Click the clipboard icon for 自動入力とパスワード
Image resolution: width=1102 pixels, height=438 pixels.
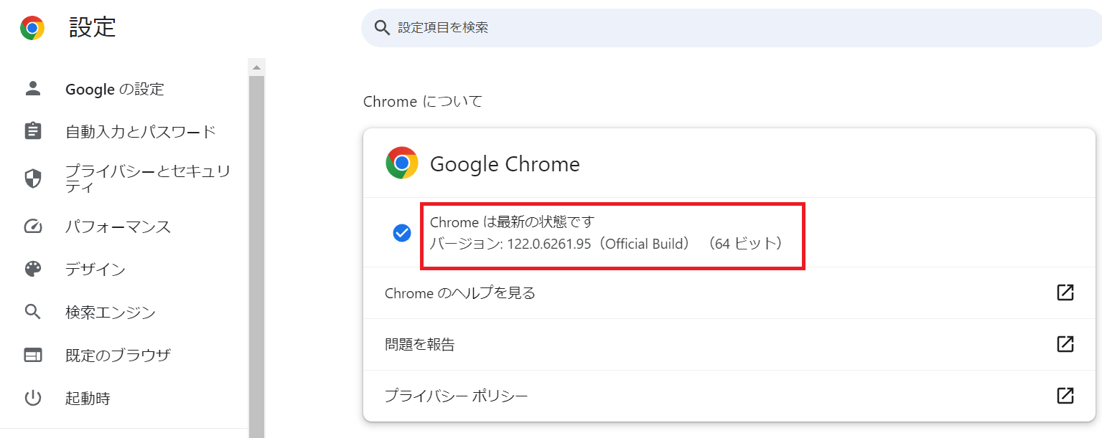pos(33,132)
